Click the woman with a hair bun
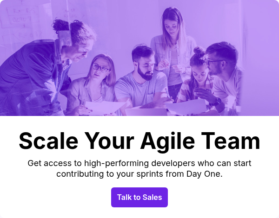This screenshot has height=218, width=279. tap(197, 78)
